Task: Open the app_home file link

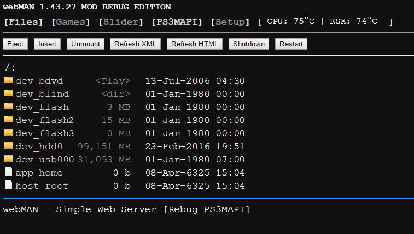Action: (x=39, y=173)
